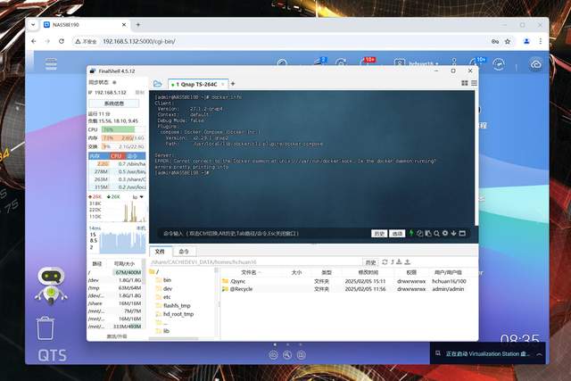This screenshot has width=571, height=381.
Task: Open the browser tab search dropdown
Action: (x=33, y=25)
